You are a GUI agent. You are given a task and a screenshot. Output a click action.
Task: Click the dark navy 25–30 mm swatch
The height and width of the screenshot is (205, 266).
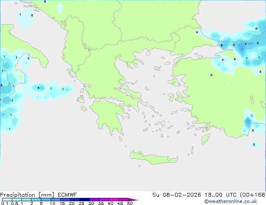point(84,200)
